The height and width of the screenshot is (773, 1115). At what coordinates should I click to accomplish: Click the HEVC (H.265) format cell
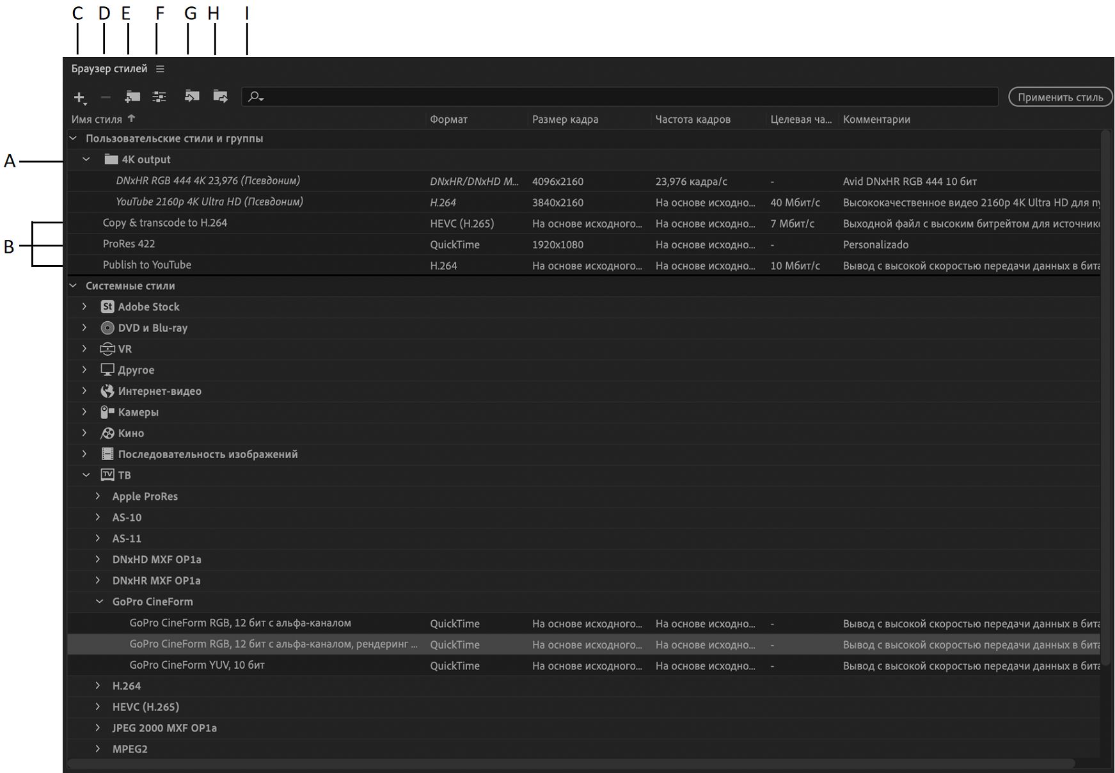point(462,224)
